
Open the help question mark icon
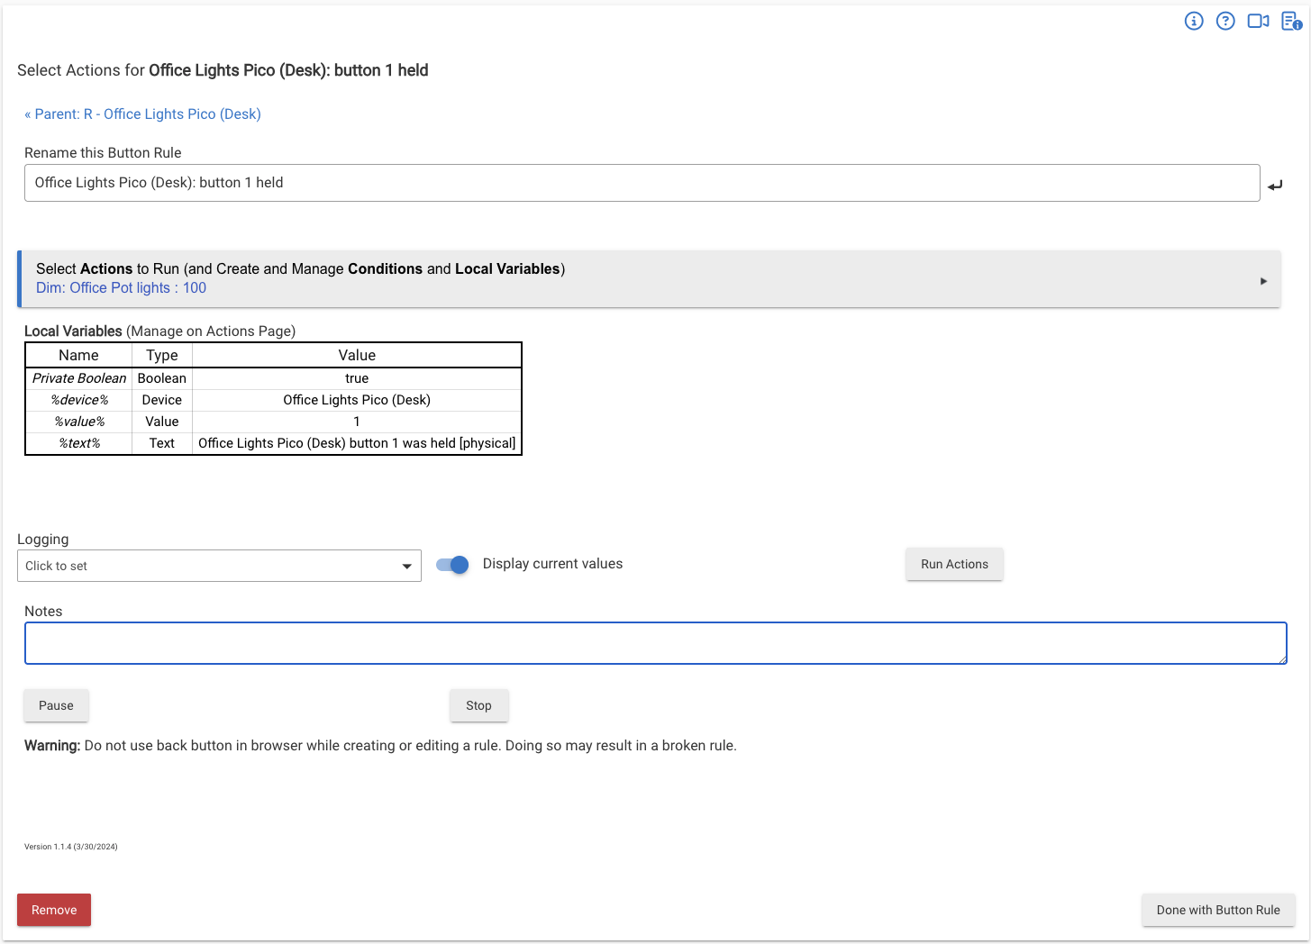[1225, 21]
